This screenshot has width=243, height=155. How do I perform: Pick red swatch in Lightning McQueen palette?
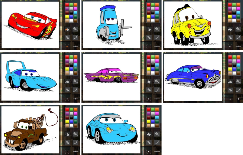[x=67, y=4]
